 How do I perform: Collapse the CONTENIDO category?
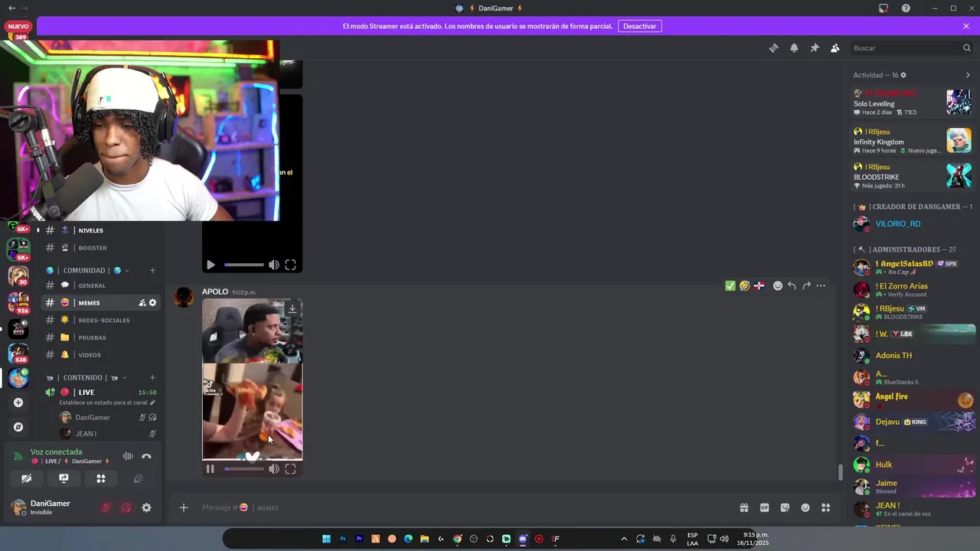[87, 377]
